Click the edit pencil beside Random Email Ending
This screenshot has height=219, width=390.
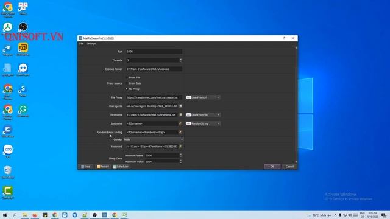pos(180,133)
